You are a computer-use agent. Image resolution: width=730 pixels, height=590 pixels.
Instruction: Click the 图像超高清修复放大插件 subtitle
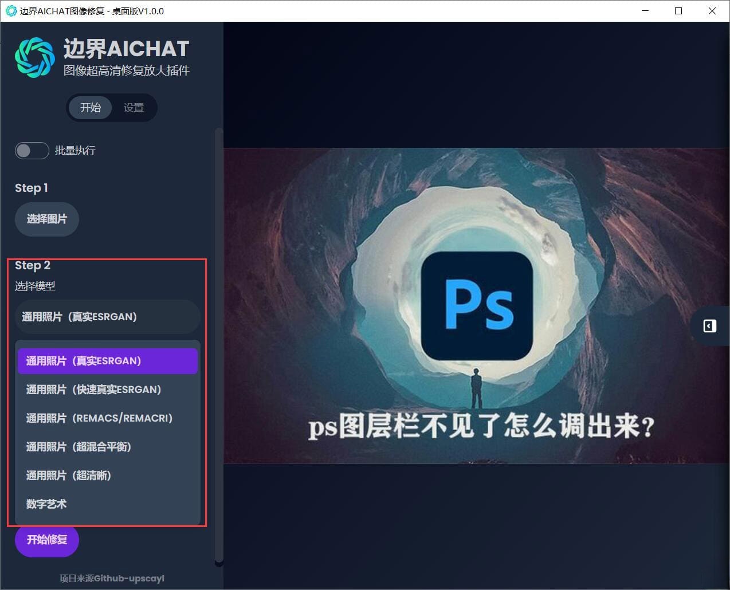click(x=127, y=70)
